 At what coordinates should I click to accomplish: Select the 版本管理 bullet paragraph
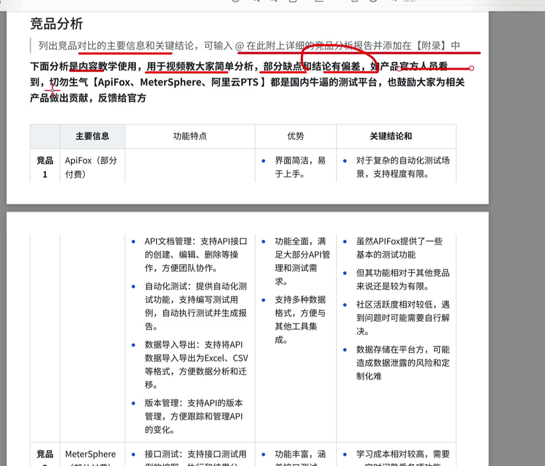coord(194,416)
